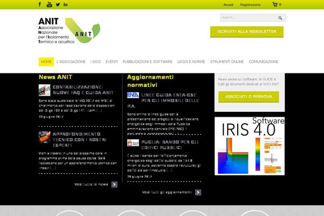This screenshot has height=216, width=324.
Task: Click the arrow next to 'Vedi tutte le news'
Action: [x=114, y=184]
